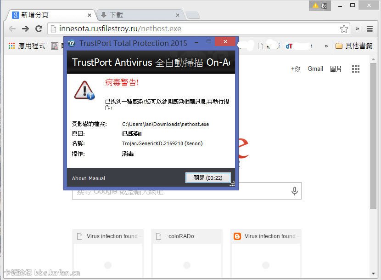Click the dialog resize grip corner
This screenshot has width=381, height=280.
[232, 184]
